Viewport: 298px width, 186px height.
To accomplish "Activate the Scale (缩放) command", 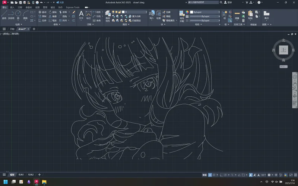I will tap(53, 20).
